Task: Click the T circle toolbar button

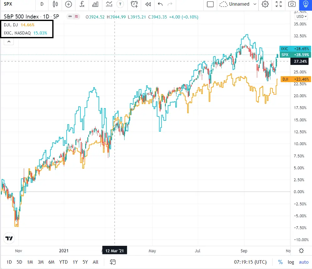Action: point(120,4)
